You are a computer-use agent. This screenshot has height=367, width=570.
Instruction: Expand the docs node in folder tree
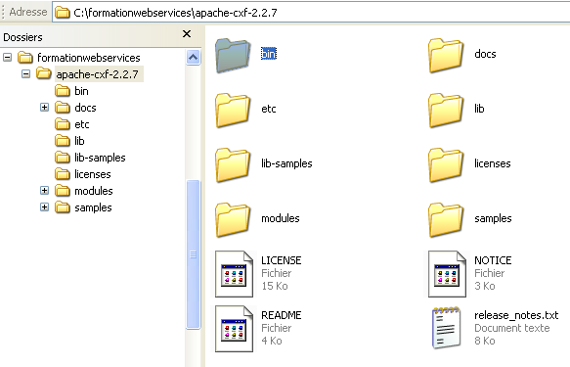tap(44, 108)
